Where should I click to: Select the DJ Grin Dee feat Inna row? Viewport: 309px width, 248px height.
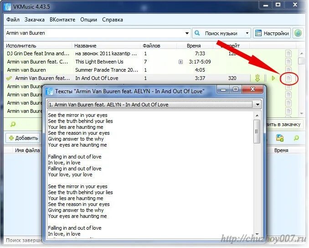[38, 53]
